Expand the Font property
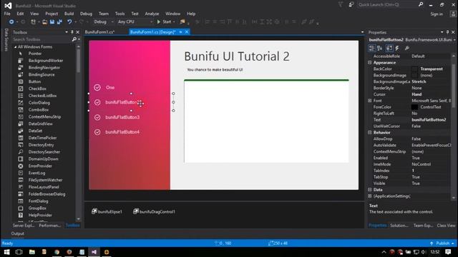Viewport: 458px width, 257px height. tap(370, 101)
